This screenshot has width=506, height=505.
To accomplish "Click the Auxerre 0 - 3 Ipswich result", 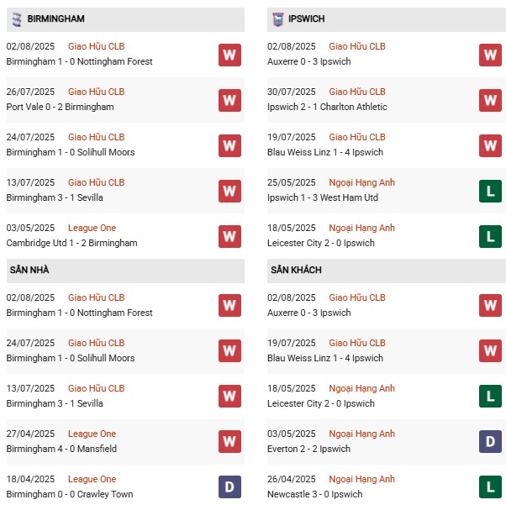I will [308, 61].
